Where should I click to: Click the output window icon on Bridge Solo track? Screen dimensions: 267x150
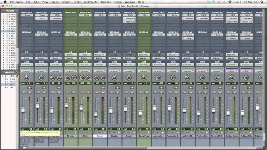[236, 133]
